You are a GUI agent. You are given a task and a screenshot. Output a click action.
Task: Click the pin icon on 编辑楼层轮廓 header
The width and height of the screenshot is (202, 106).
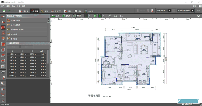pos(48,43)
